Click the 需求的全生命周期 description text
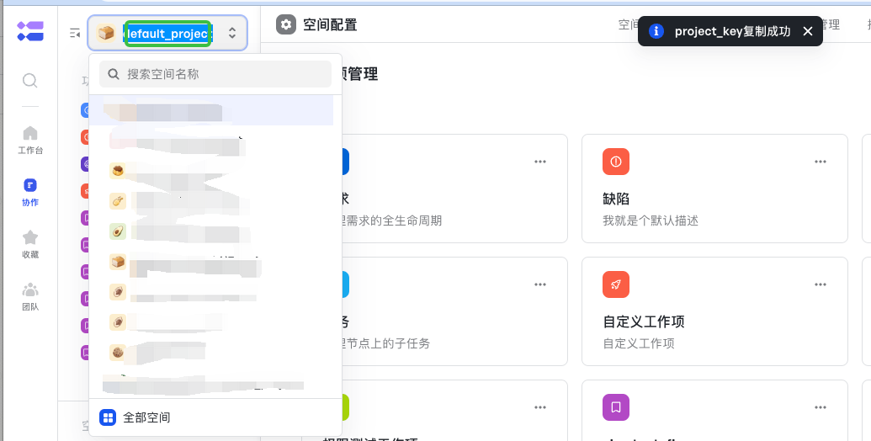Image resolution: width=871 pixels, height=441 pixels. click(x=392, y=221)
